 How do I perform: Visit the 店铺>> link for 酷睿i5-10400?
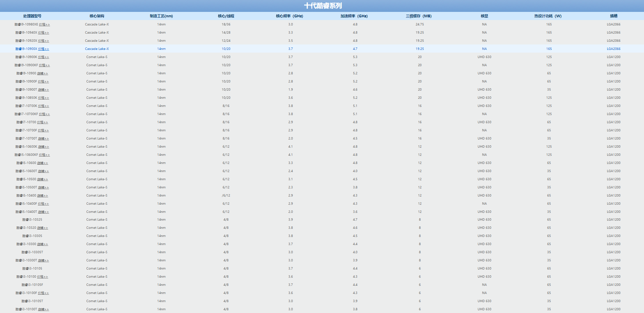click(42, 196)
